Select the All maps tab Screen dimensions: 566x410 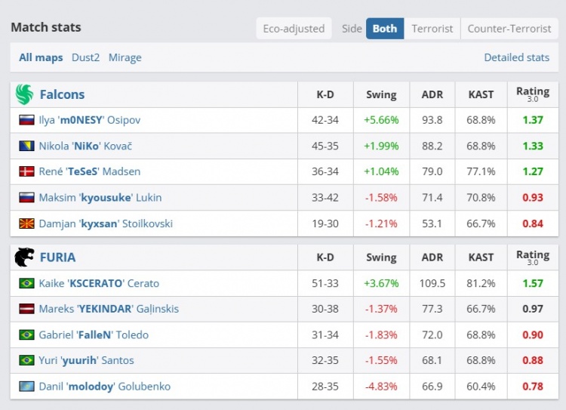click(x=42, y=57)
